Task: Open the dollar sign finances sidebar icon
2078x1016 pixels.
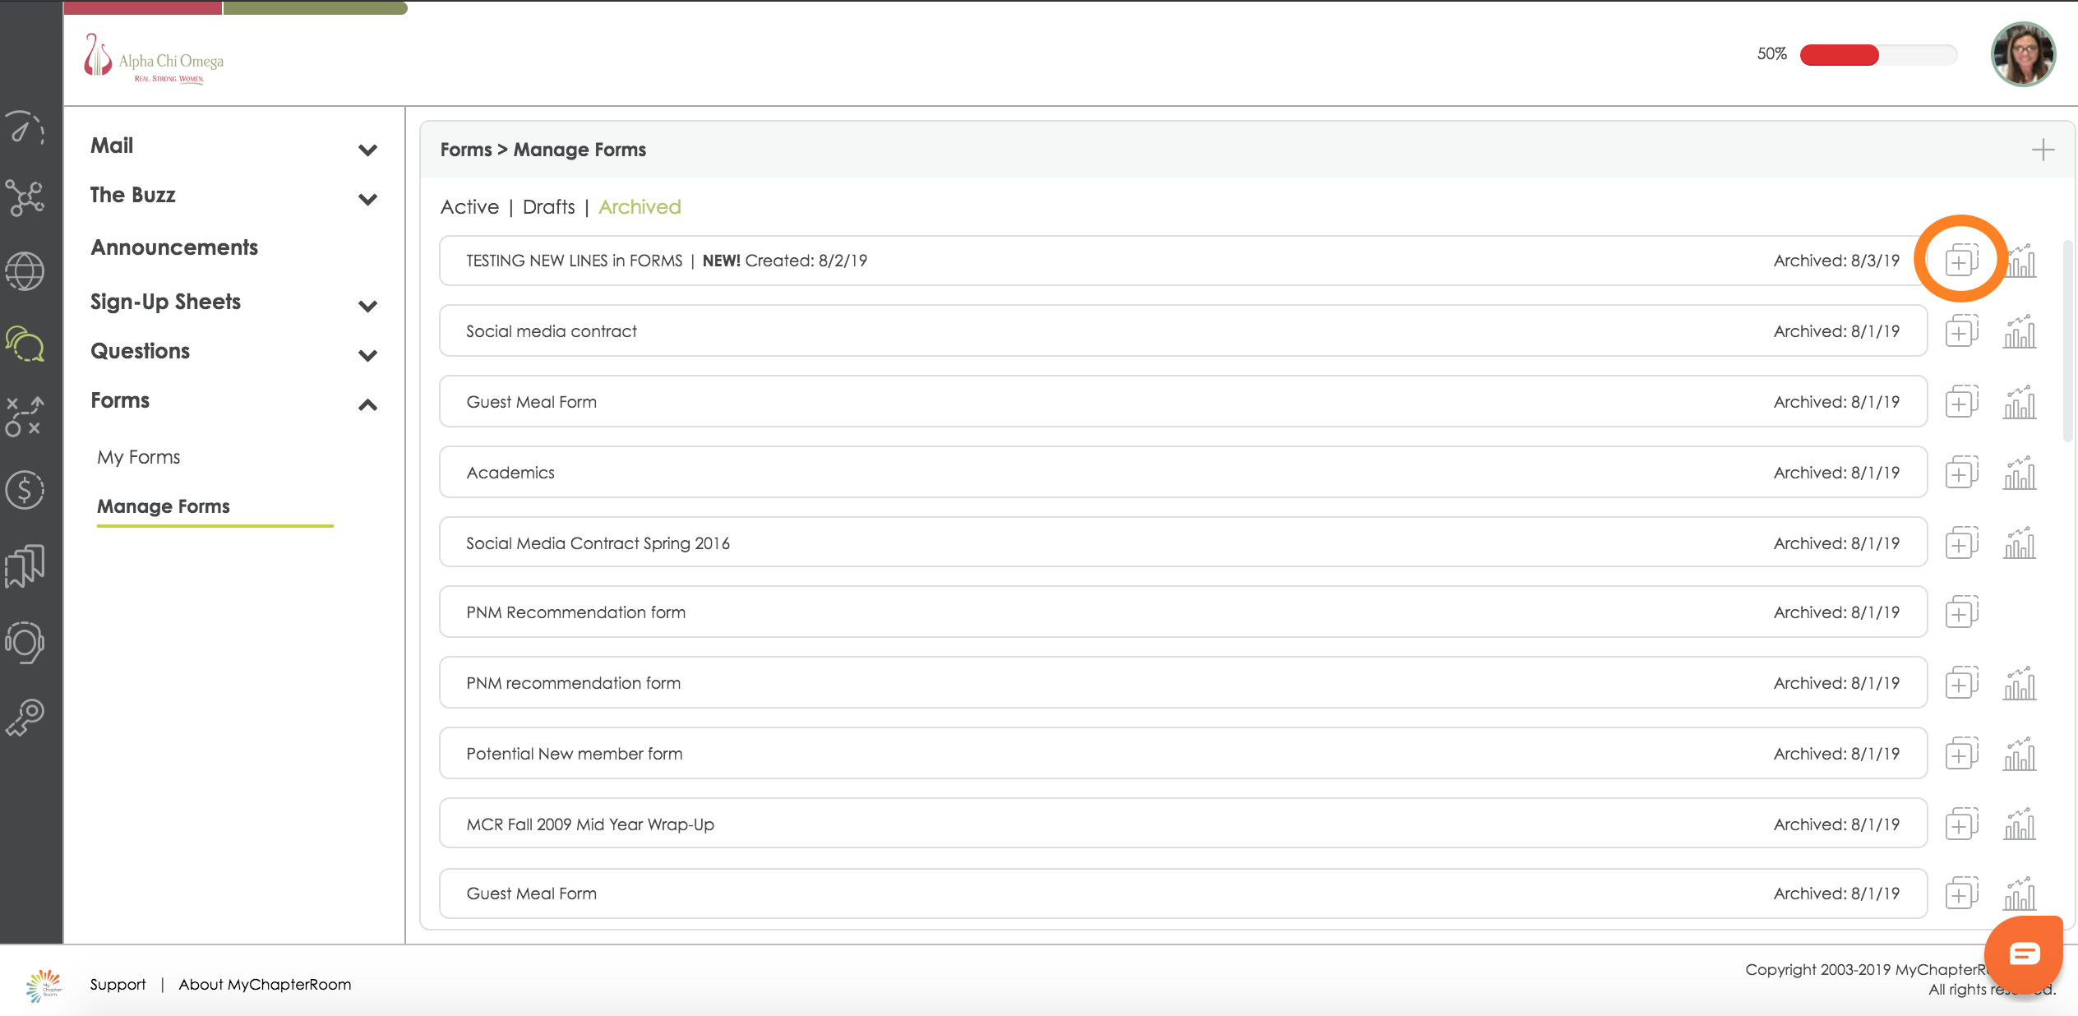Action: point(25,491)
